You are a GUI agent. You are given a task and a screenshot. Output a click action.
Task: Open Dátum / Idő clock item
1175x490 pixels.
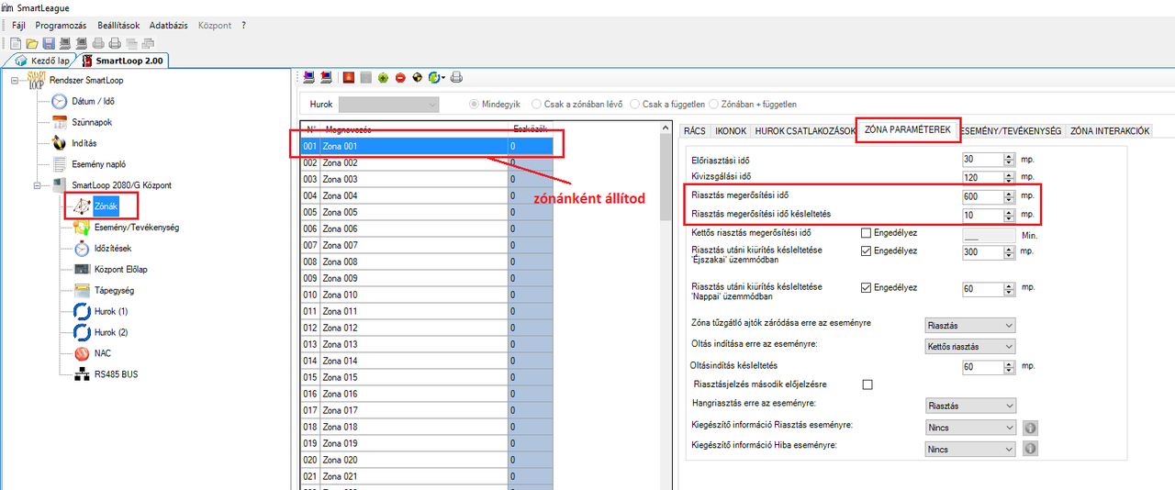(83, 101)
